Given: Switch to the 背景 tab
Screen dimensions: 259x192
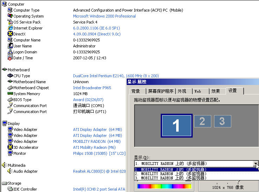Looking at the screenshot, I should click(138, 91).
